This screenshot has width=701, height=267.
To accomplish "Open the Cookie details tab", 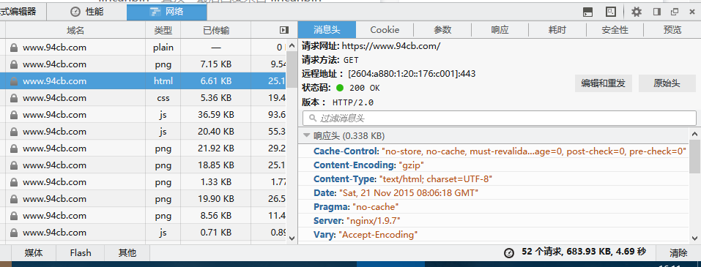I will pyautogui.click(x=385, y=30).
